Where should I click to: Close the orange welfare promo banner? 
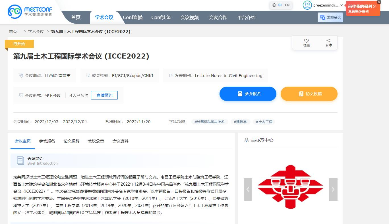coord(379,2)
